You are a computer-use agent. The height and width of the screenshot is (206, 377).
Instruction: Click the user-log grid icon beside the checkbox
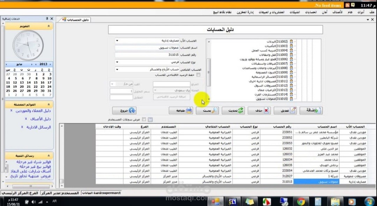pyautogui.click(x=150, y=119)
